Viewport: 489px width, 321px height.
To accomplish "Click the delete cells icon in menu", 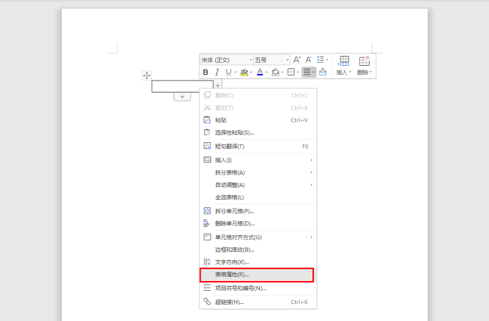I will [x=207, y=223].
